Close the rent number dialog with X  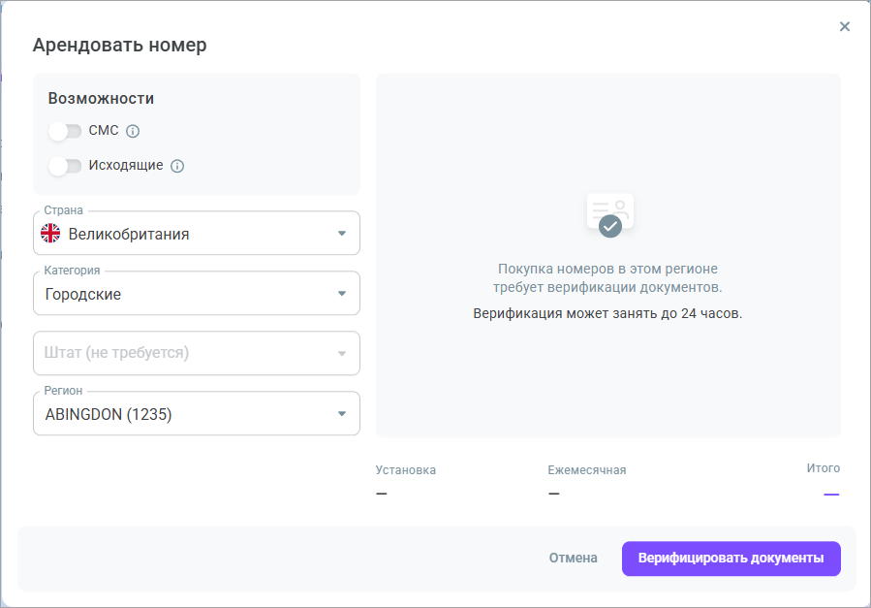coord(845,27)
